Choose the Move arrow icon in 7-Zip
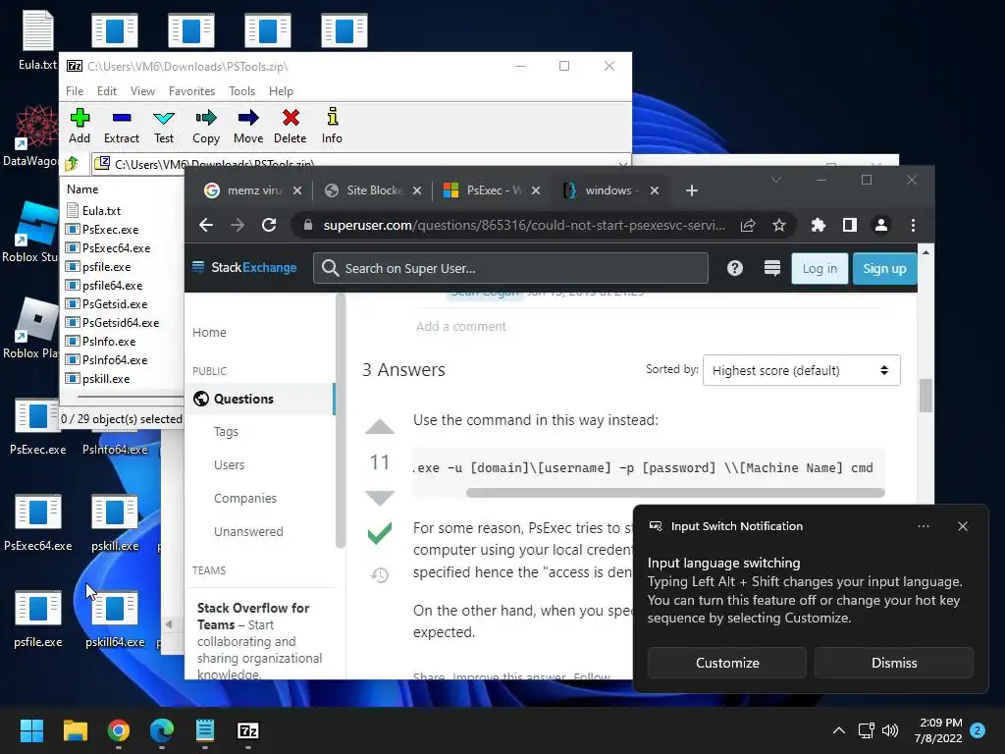 (x=248, y=126)
